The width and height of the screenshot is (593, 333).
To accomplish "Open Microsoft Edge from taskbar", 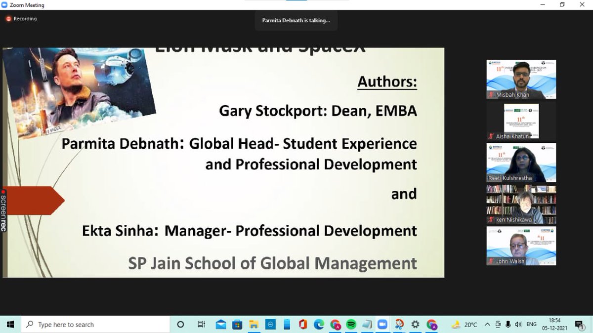I will click(319, 325).
